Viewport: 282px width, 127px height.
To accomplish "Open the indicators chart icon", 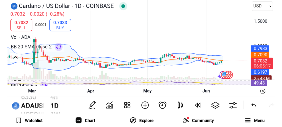I will pyautogui.click(x=110, y=105).
